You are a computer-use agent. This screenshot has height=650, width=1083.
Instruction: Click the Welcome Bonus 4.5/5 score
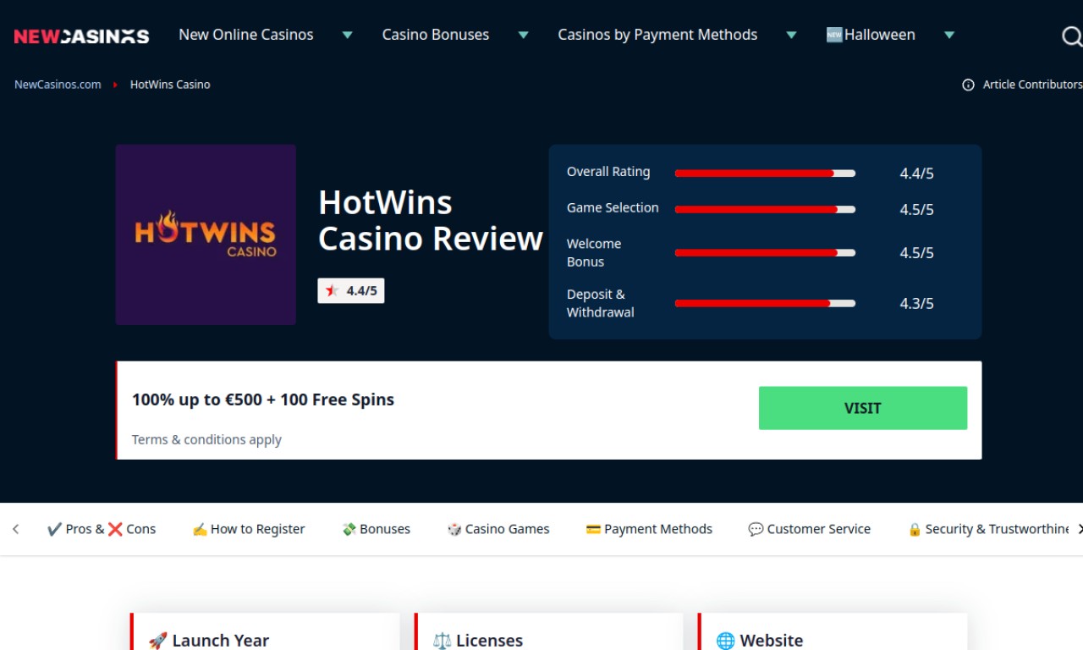[x=917, y=252]
